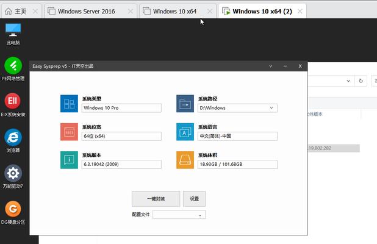The image size is (377, 244).
Task: Click the 系统版本 info icon
Action: (x=70, y=160)
